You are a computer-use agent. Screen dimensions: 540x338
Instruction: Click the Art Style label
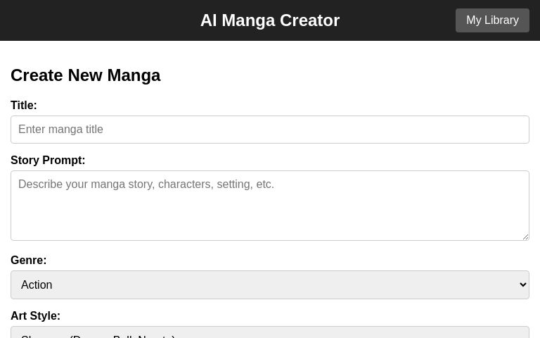[36, 316]
